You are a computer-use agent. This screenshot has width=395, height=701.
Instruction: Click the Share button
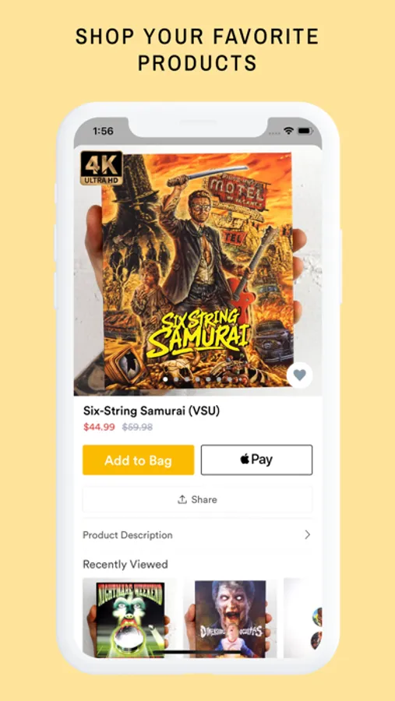click(x=197, y=499)
